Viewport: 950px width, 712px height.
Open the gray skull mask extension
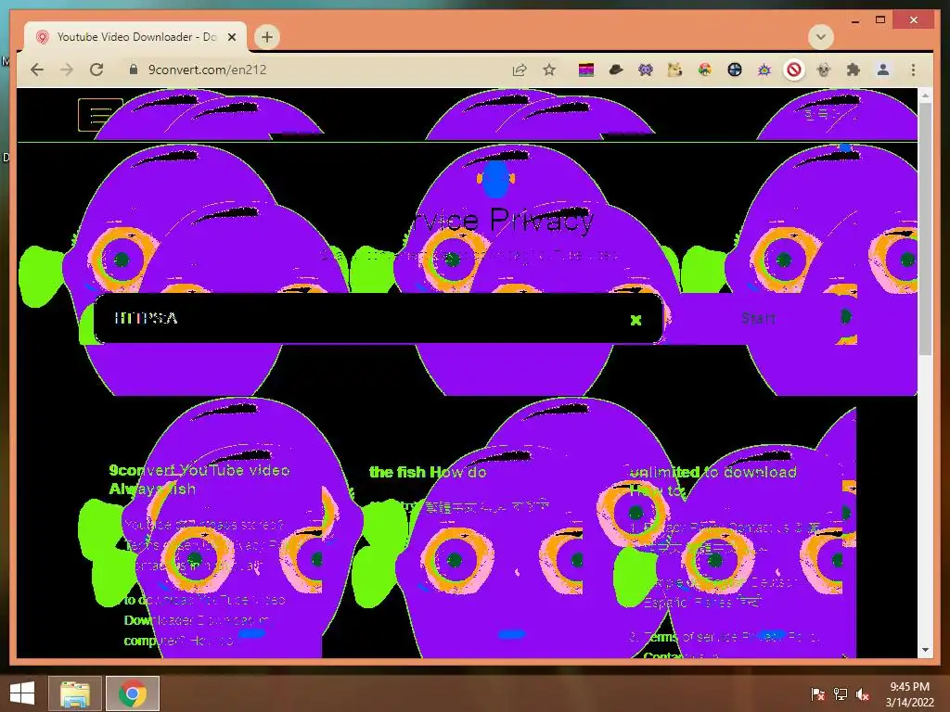click(x=824, y=70)
